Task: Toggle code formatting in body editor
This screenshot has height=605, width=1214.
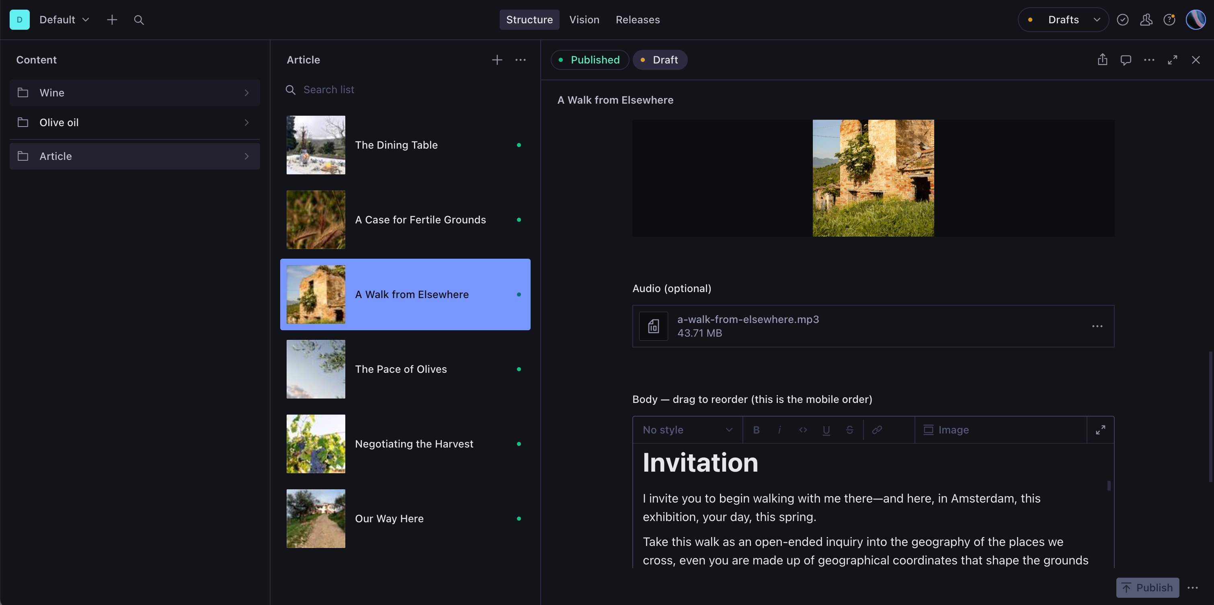Action: pos(803,430)
